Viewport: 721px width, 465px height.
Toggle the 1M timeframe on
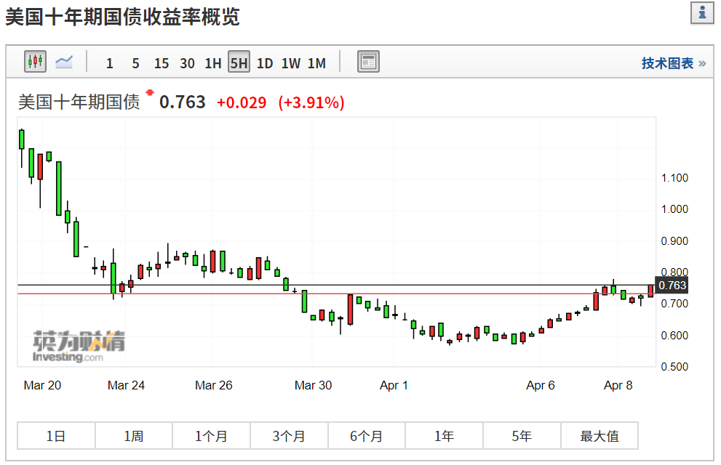click(x=316, y=63)
